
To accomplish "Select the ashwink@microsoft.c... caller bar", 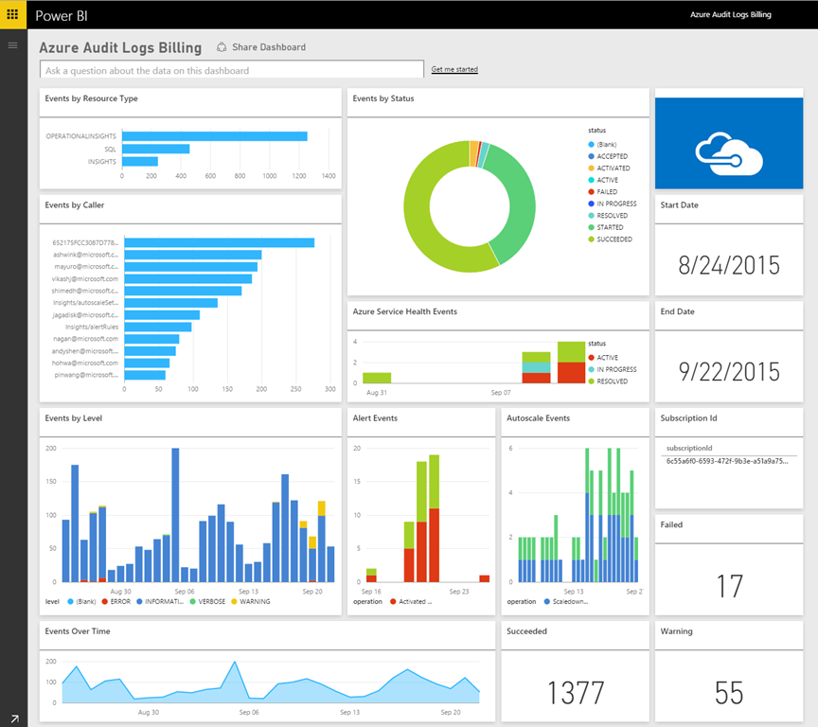I will tap(193, 255).
